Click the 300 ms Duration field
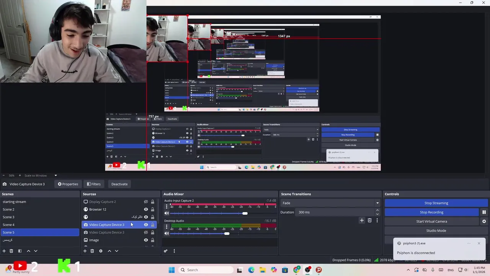The width and height of the screenshot is (490, 276). 335,212
